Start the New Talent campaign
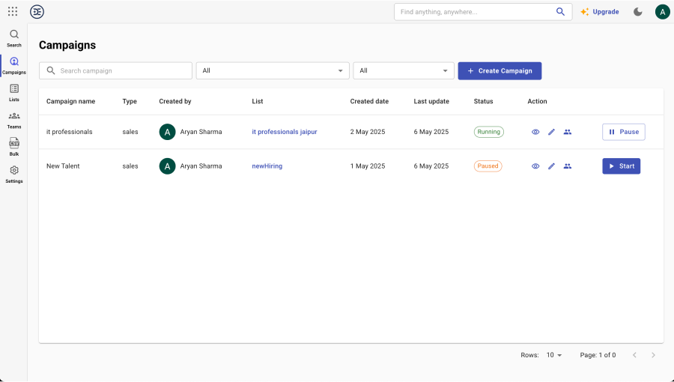This screenshot has width=674, height=382. pyautogui.click(x=621, y=166)
